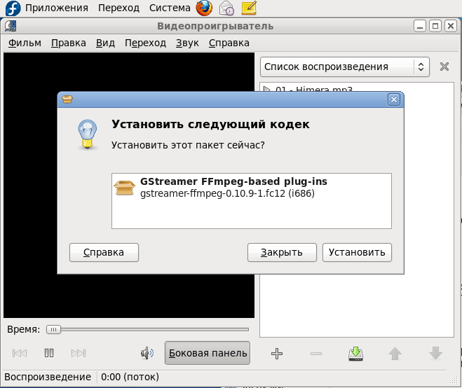Image resolution: width=462 pixels, height=388 pixels.
Task: Click the 0:00 (поток) status text
Action: (130, 377)
